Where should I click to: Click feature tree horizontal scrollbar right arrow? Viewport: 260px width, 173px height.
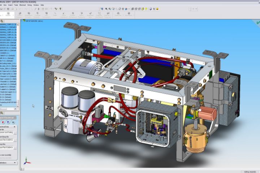15,109
